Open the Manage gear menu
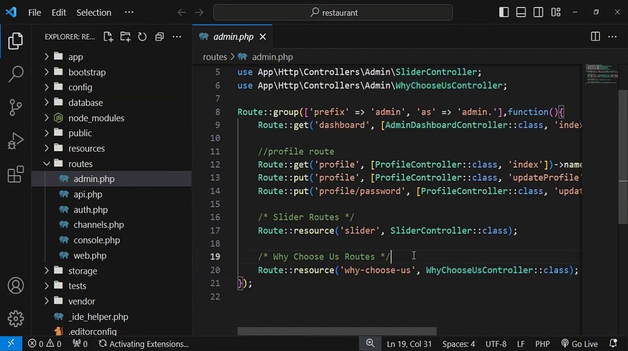This screenshot has height=351, width=628. pos(16,319)
